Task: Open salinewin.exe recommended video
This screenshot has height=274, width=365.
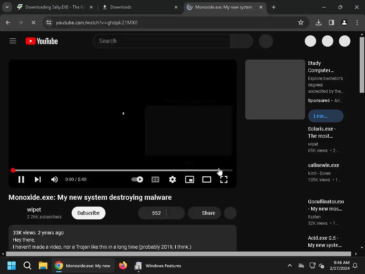Action: point(323,165)
